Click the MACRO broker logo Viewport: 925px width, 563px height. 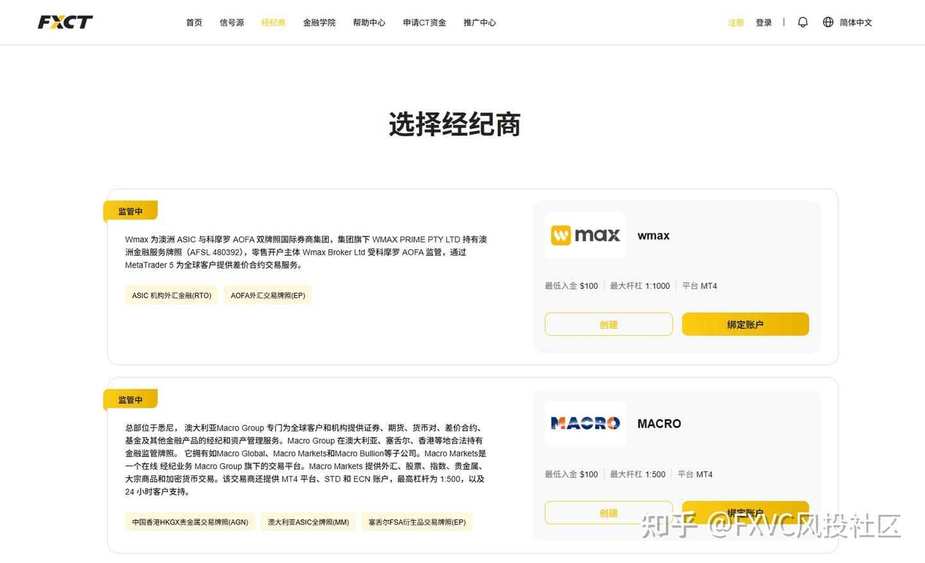585,424
